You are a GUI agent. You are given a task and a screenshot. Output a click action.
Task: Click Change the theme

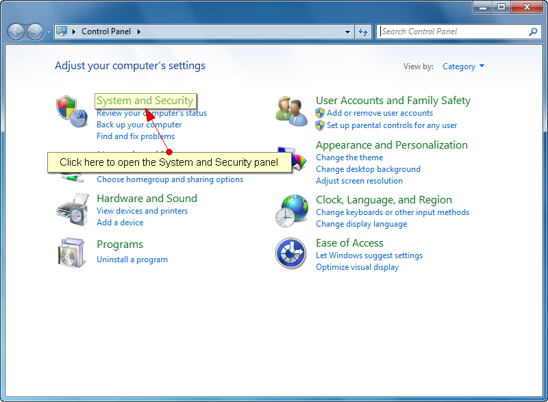[x=349, y=158]
